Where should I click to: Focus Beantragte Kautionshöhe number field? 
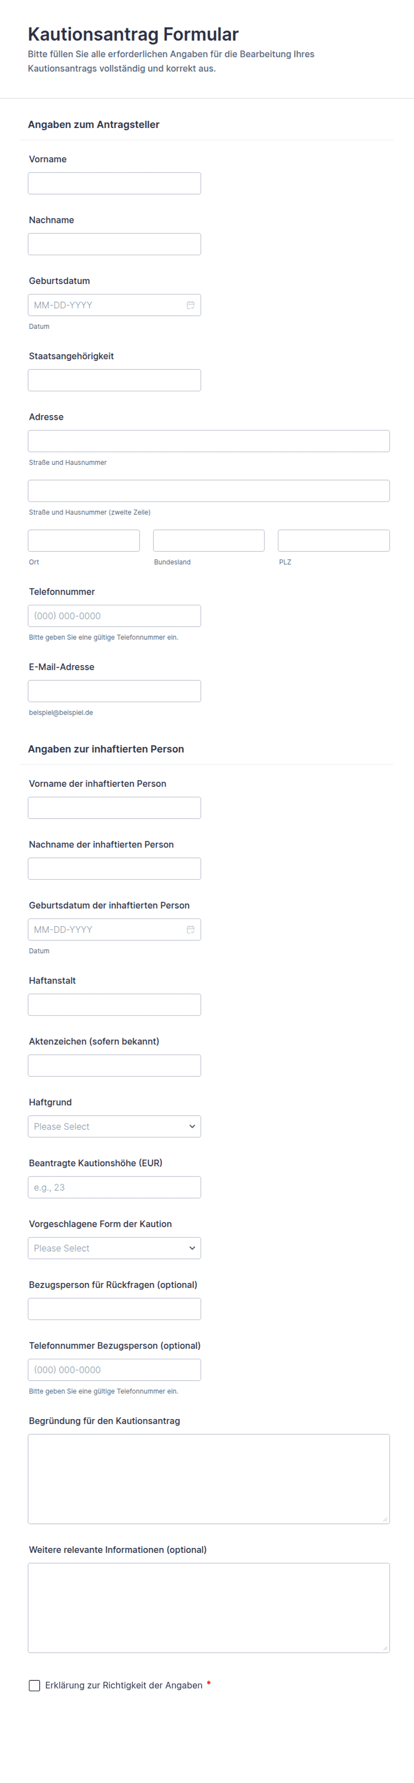[115, 1187]
